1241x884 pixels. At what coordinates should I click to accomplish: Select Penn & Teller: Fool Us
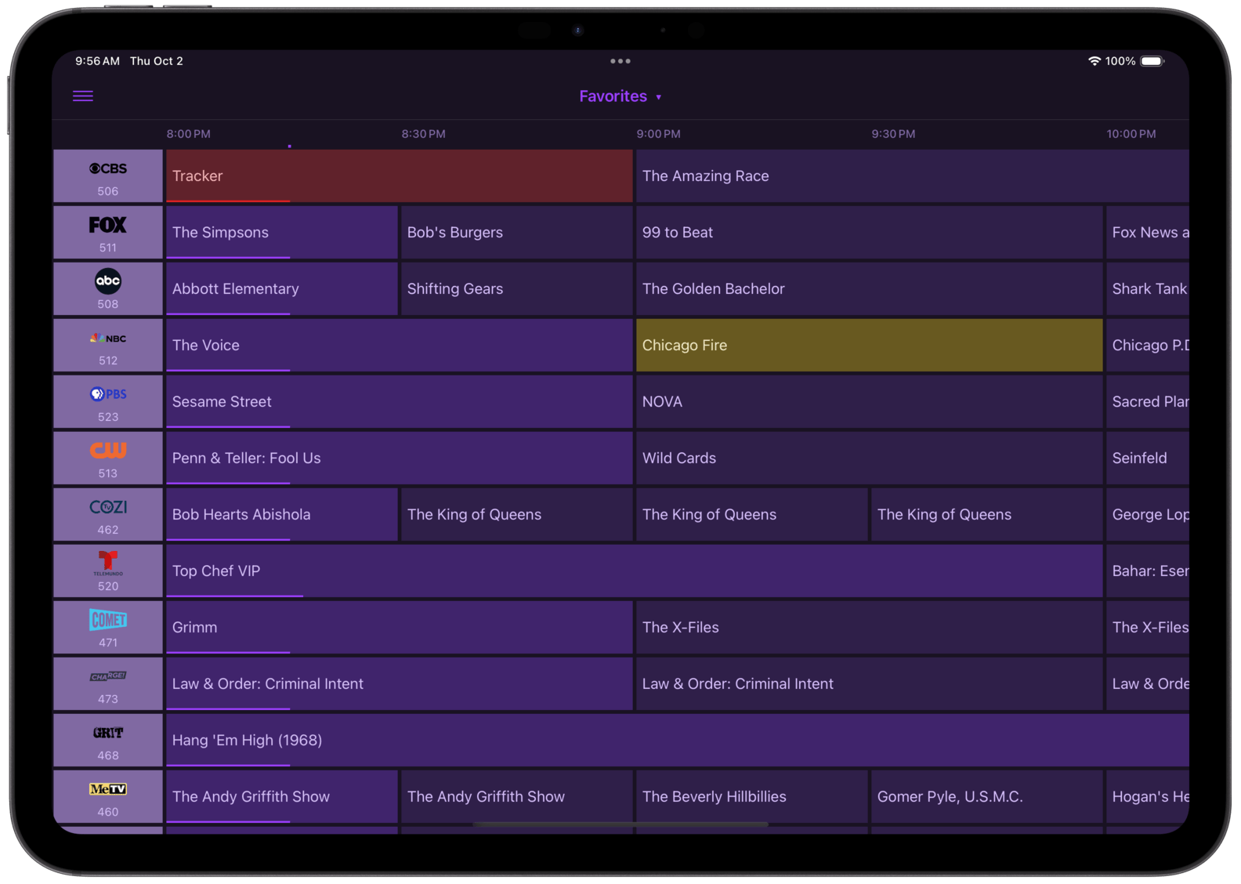click(x=399, y=458)
